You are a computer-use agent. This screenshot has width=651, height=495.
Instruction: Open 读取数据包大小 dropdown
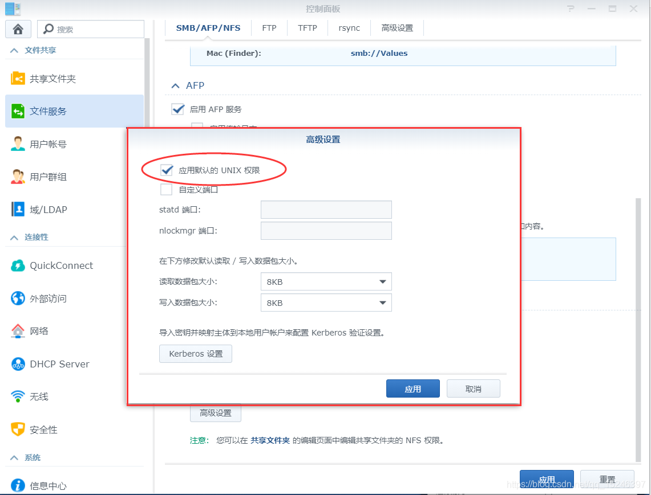point(326,281)
